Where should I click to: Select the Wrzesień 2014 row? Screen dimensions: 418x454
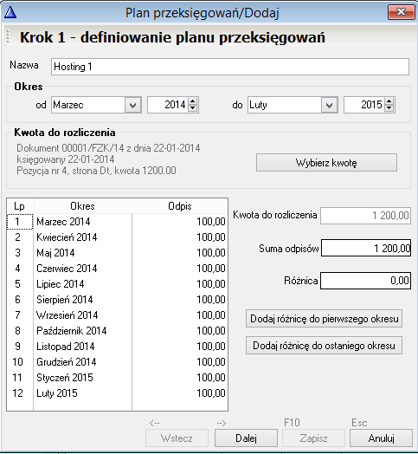117,315
